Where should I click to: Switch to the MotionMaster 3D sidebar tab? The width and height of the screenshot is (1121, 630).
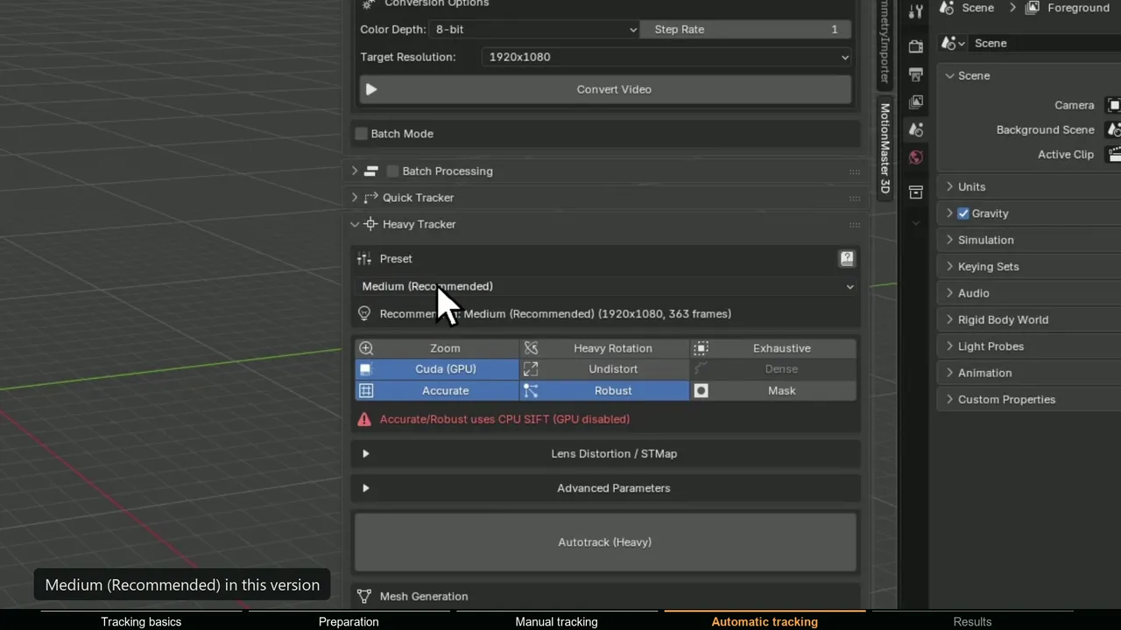(x=885, y=149)
